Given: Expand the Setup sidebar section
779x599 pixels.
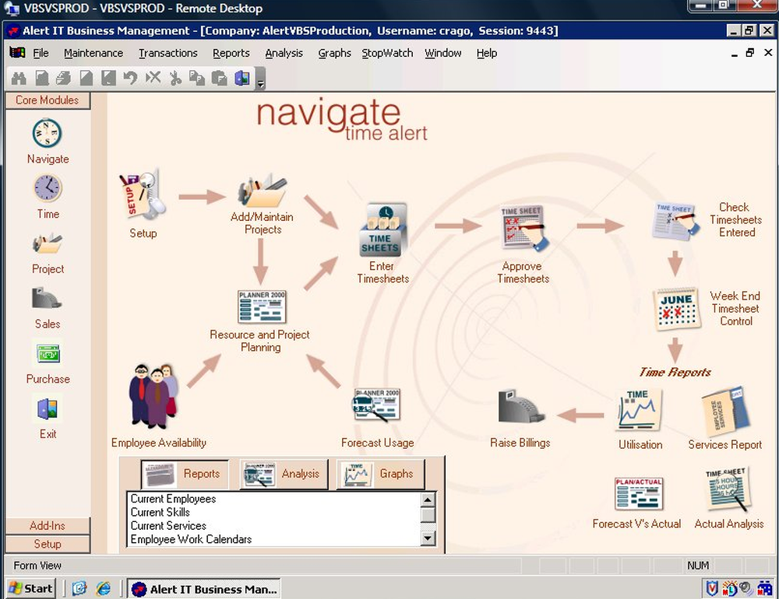Looking at the screenshot, I should [48, 544].
